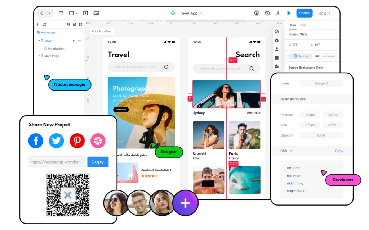Share project on Pinterest

click(77, 141)
